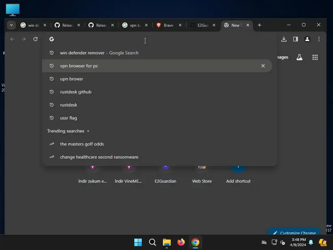Open the E2Guardian shortcut tile
The width and height of the screenshot is (333, 250).
click(x=166, y=175)
